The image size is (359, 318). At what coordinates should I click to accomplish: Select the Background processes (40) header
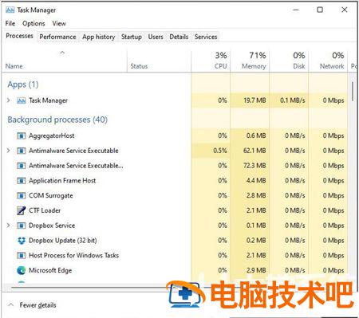pyautogui.click(x=57, y=120)
